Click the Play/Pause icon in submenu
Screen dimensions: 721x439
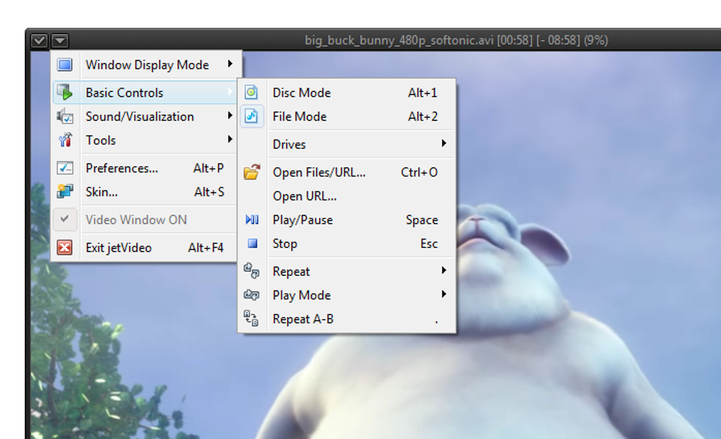252,220
